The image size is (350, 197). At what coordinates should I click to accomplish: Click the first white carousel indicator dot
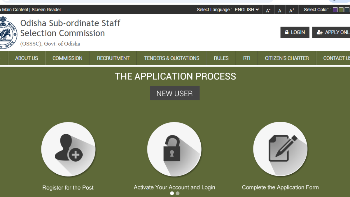172,193
